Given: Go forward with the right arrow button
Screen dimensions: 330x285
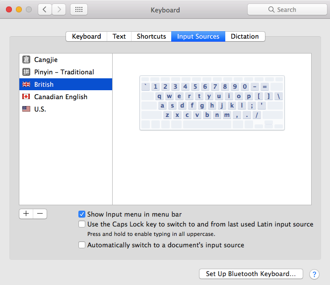Looking at the screenshot, I should [x=59, y=9].
